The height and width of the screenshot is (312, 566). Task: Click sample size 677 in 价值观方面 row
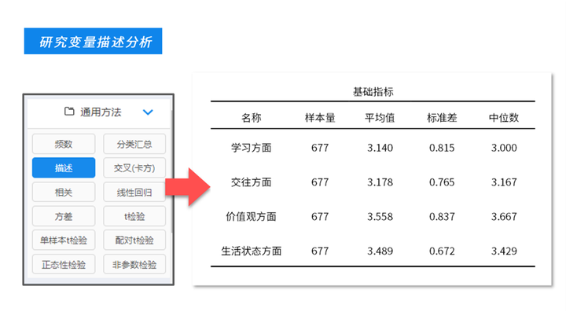(320, 216)
